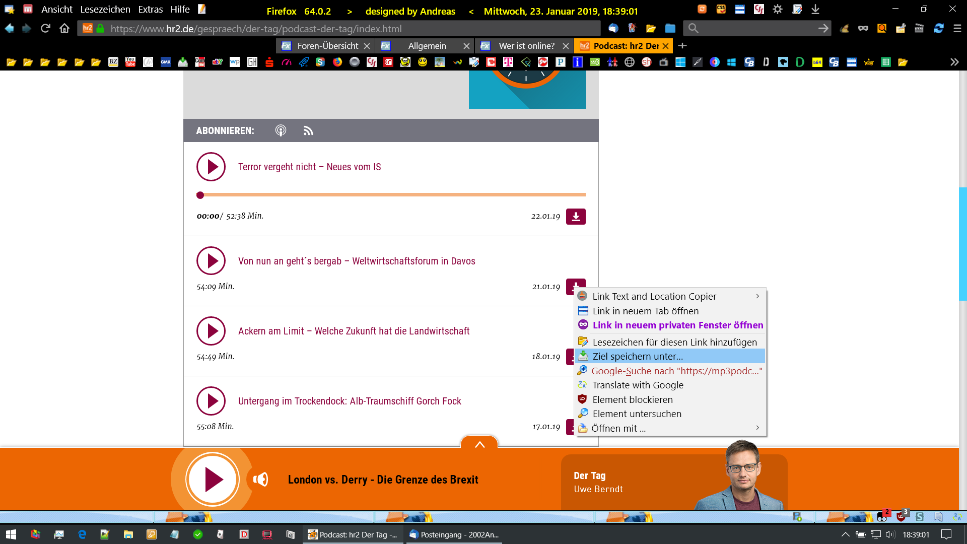The height and width of the screenshot is (544, 967).
Task: Switch to the Foren-Übersicht tab
Action: [327, 46]
